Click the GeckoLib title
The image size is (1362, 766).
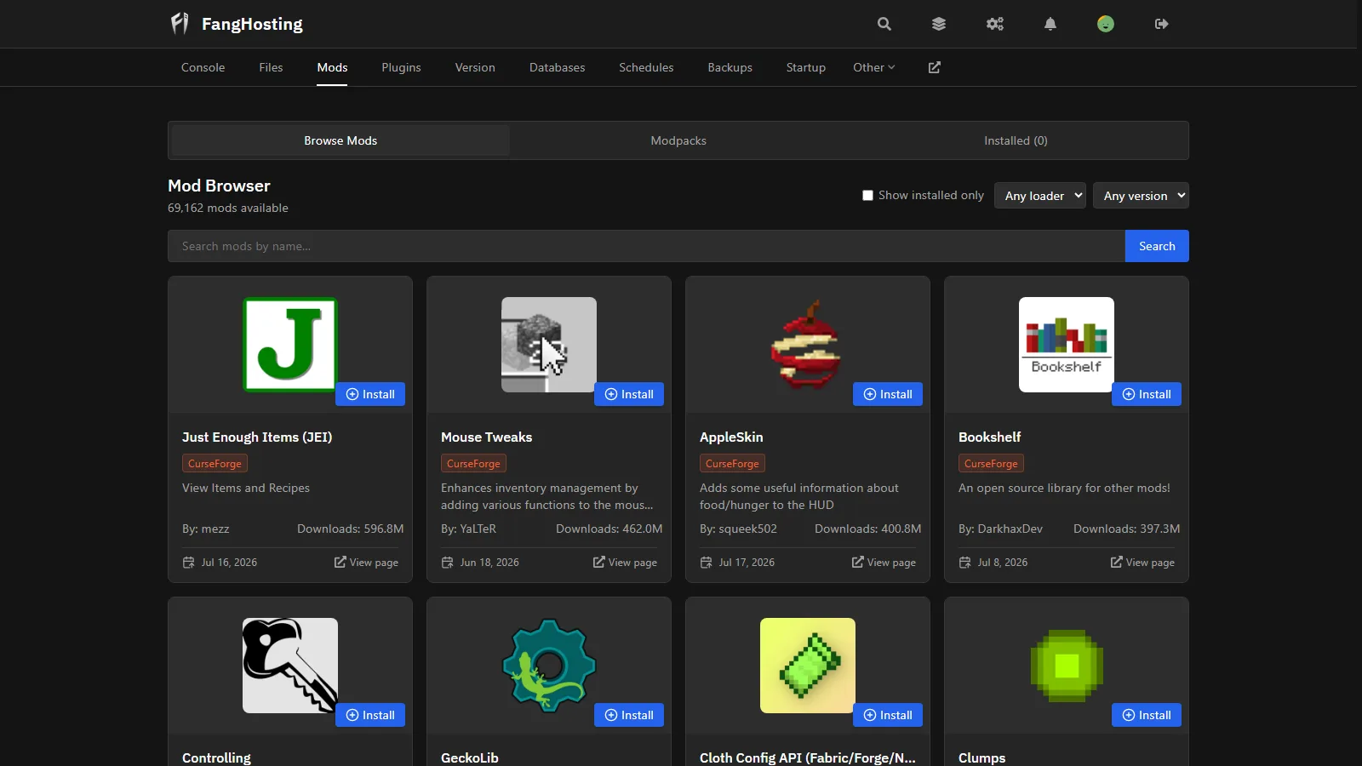pos(470,757)
